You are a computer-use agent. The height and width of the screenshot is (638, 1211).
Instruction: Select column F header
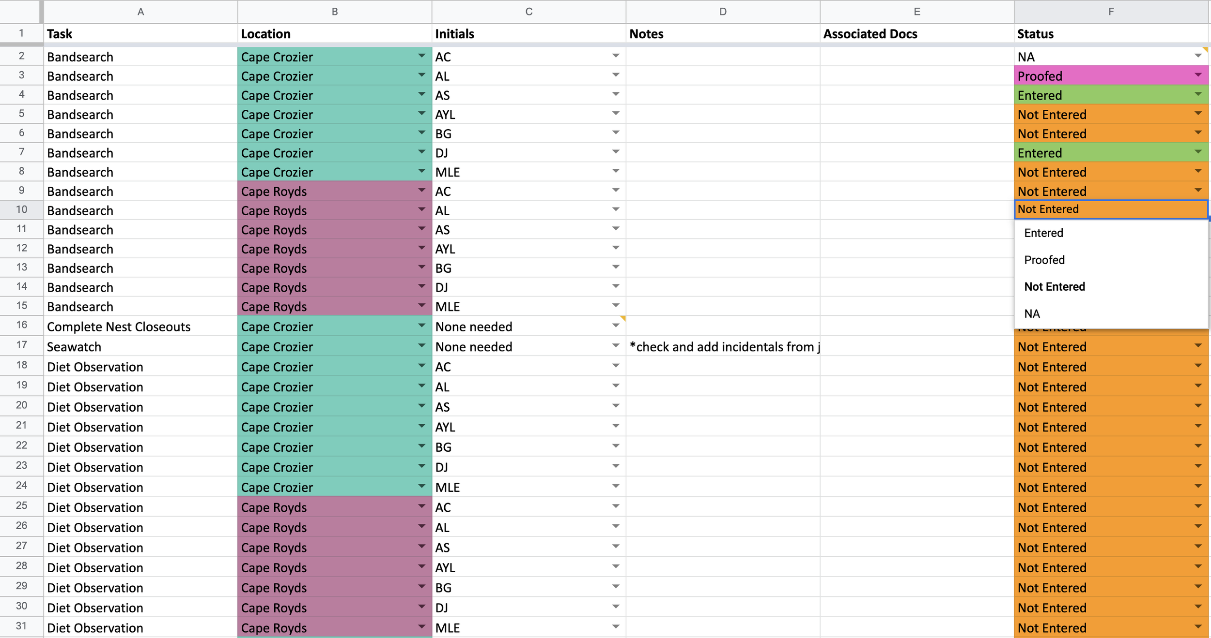pos(1111,12)
